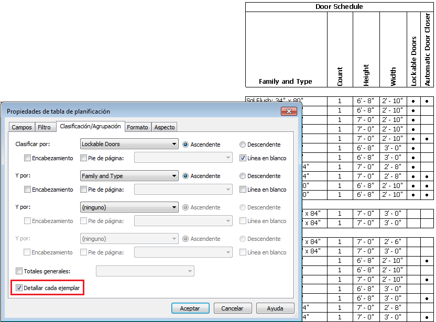Open the Aspecto tab
The image size is (436, 322).
click(165, 127)
